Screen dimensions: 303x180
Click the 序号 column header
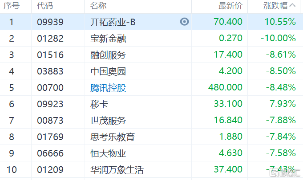coord(12,6)
